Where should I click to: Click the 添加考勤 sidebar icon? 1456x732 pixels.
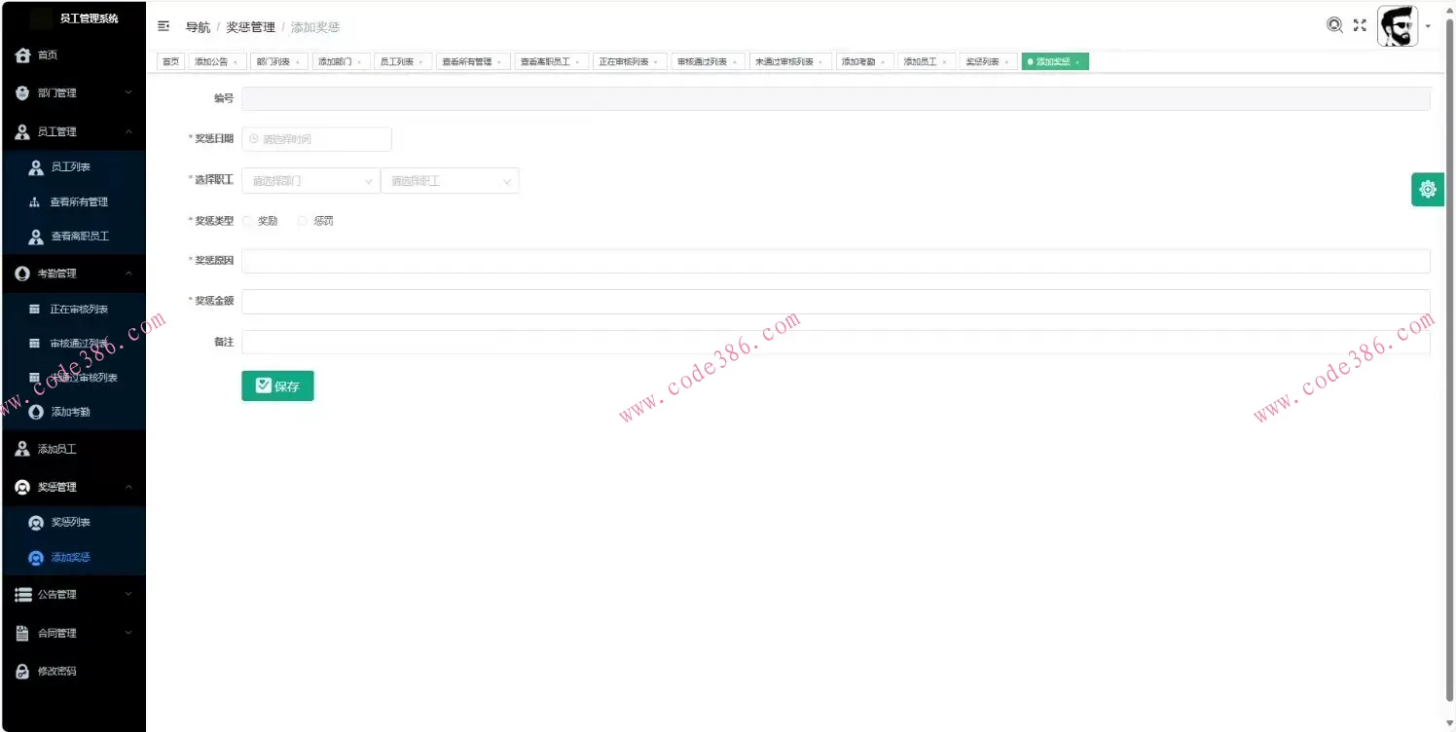(36, 412)
